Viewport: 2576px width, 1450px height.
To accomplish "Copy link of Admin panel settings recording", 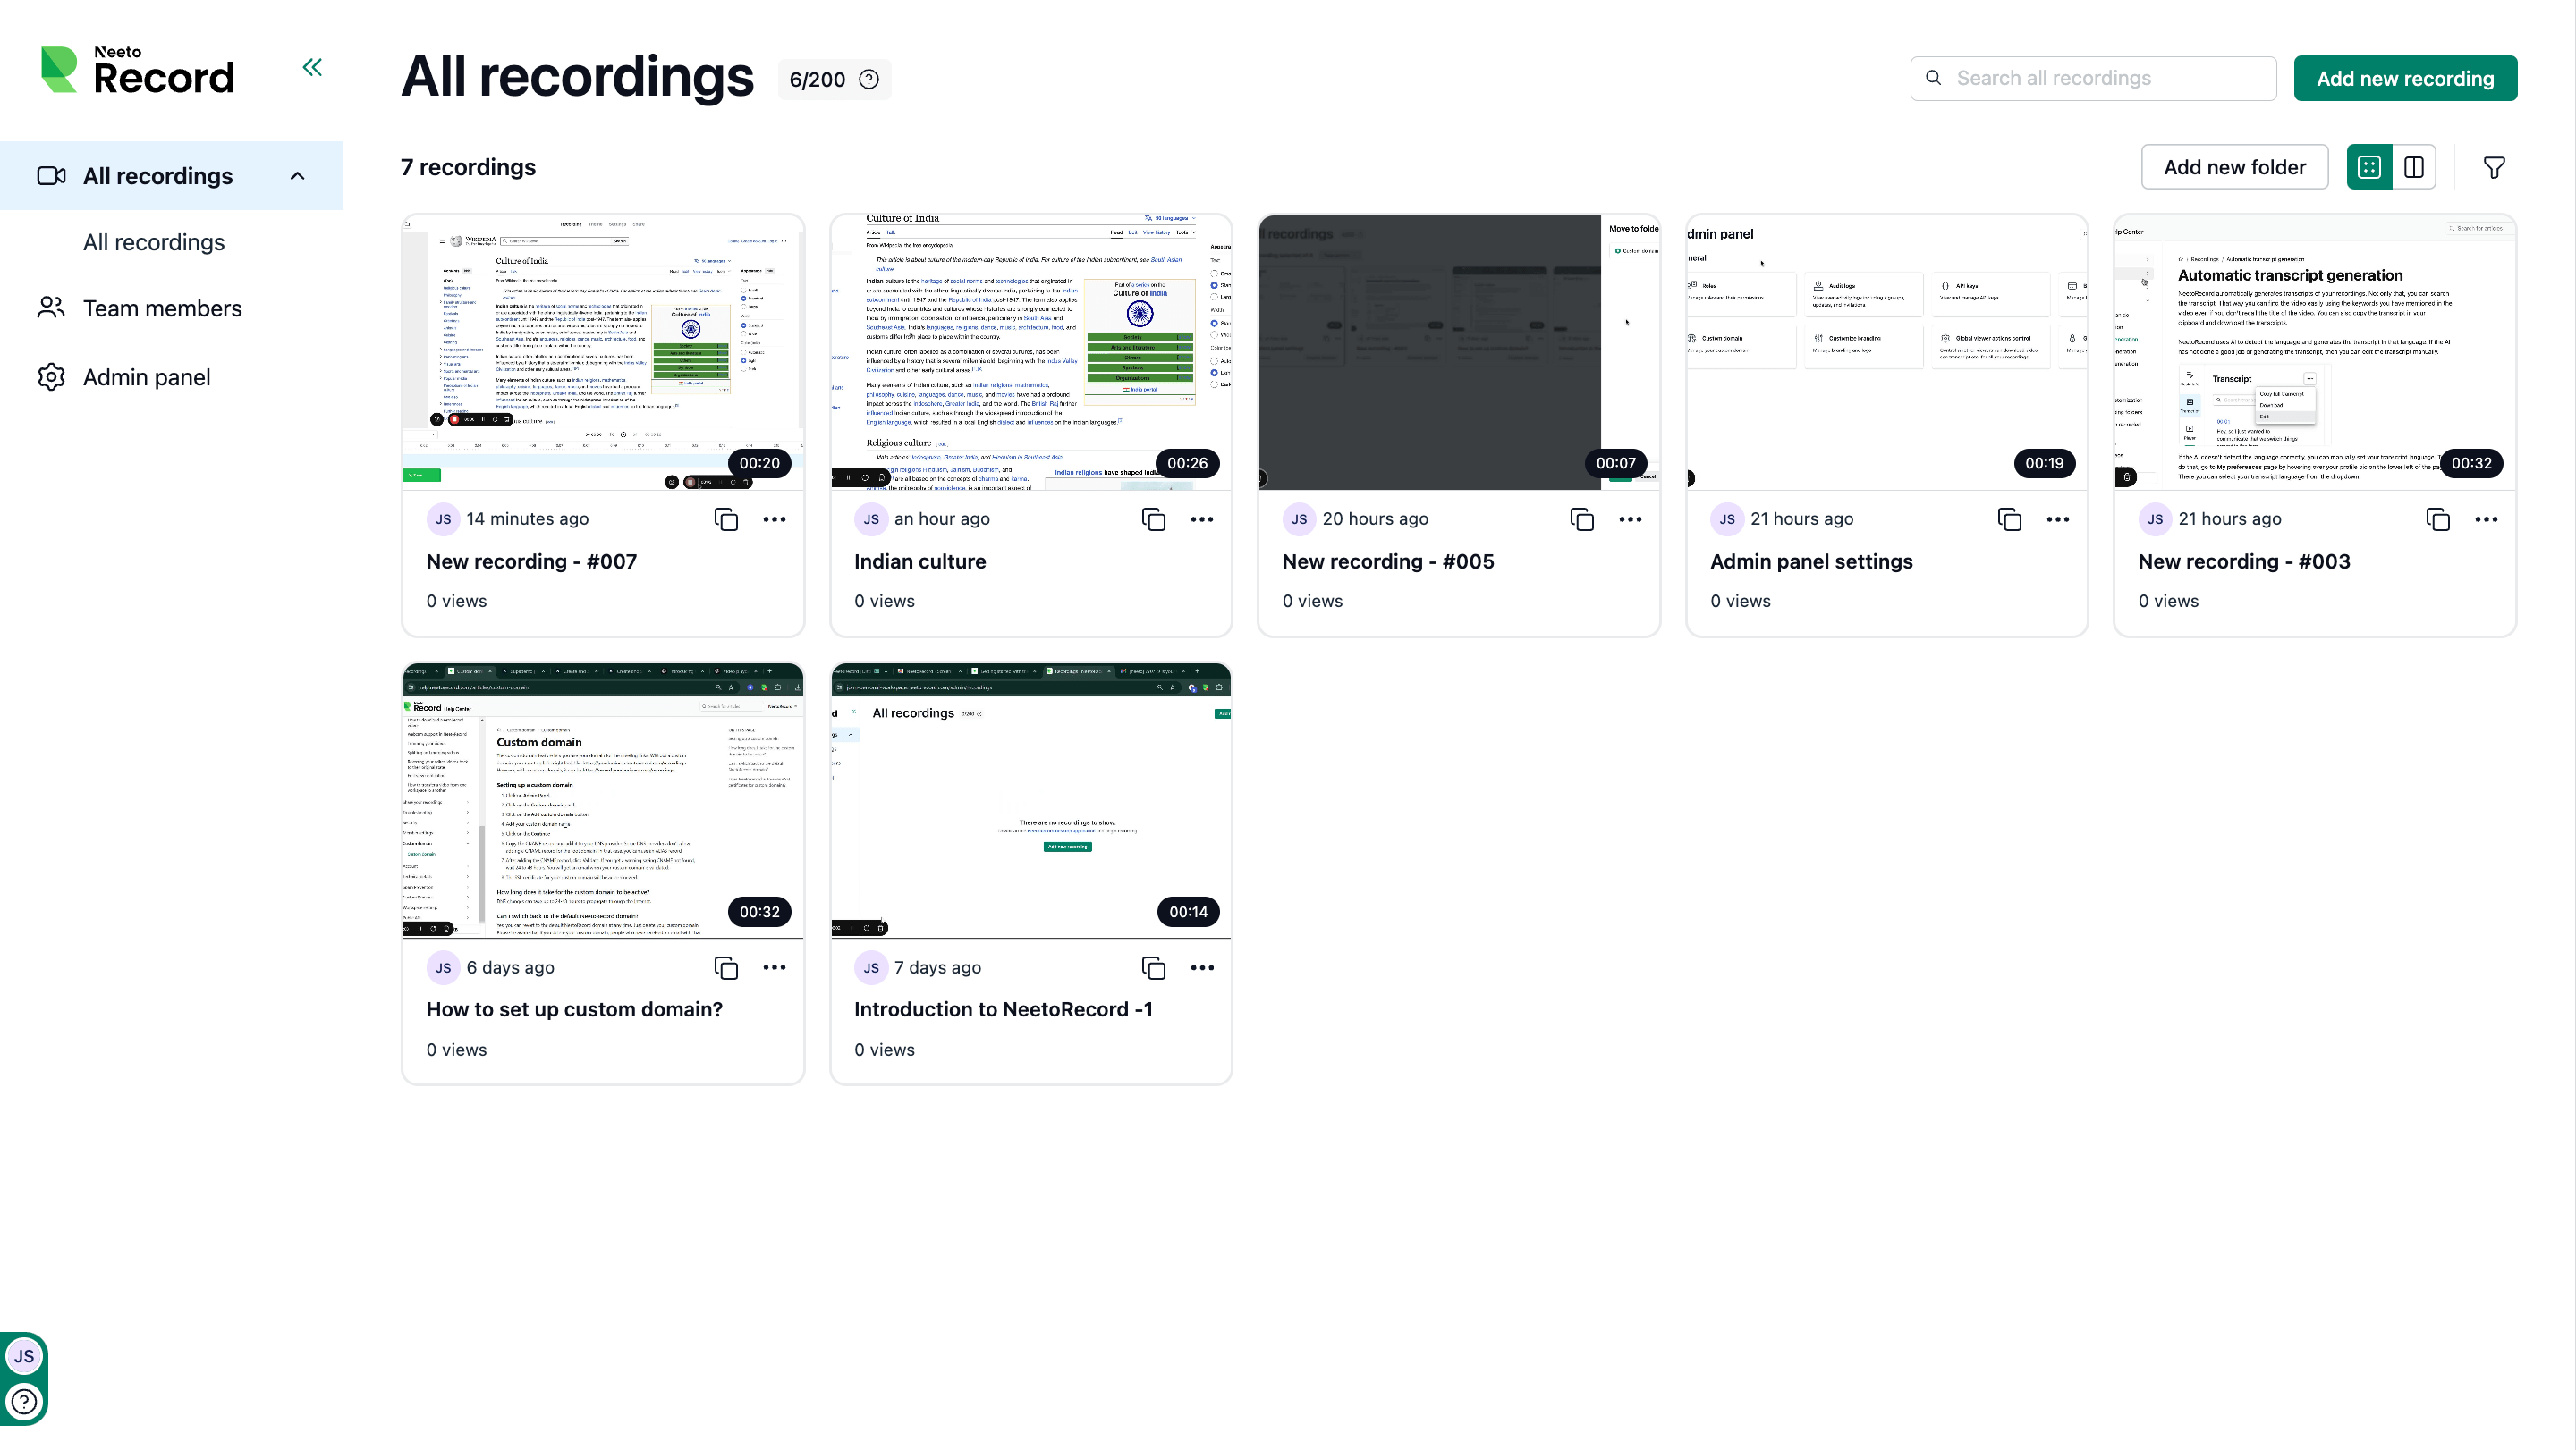I will pos(2009,519).
